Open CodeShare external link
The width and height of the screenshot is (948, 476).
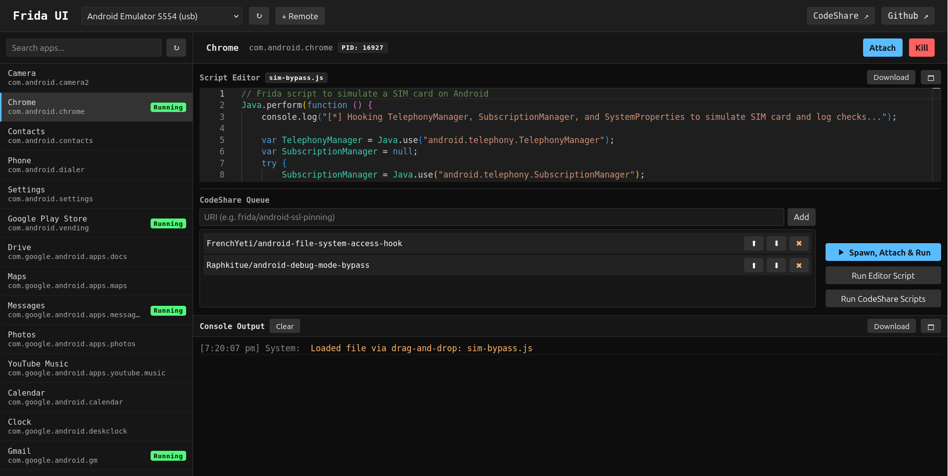click(840, 16)
